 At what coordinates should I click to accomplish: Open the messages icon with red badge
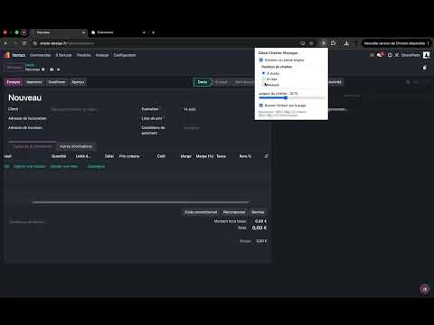click(x=380, y=55)
